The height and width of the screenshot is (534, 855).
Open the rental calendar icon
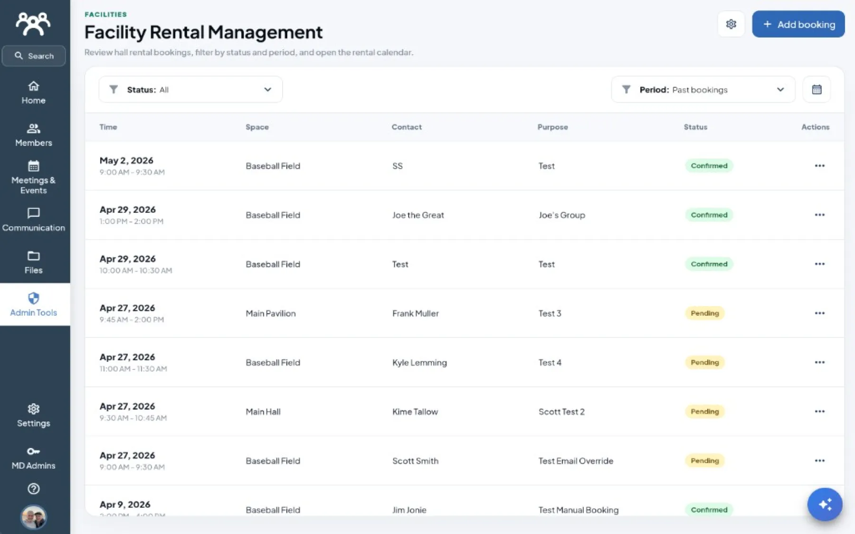click(x=817, y=89)
